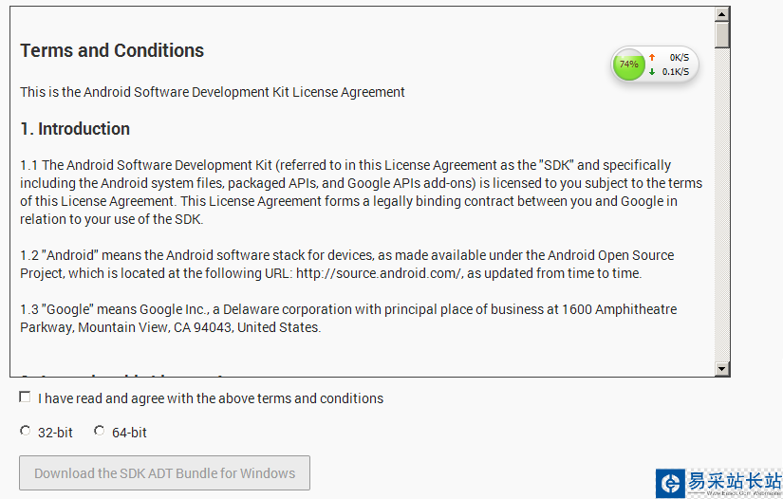Click the 1. Introduction heading

coord(75,129)
